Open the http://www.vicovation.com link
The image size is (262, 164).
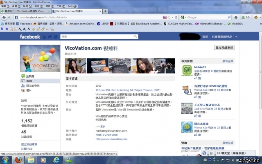(111, 139)
